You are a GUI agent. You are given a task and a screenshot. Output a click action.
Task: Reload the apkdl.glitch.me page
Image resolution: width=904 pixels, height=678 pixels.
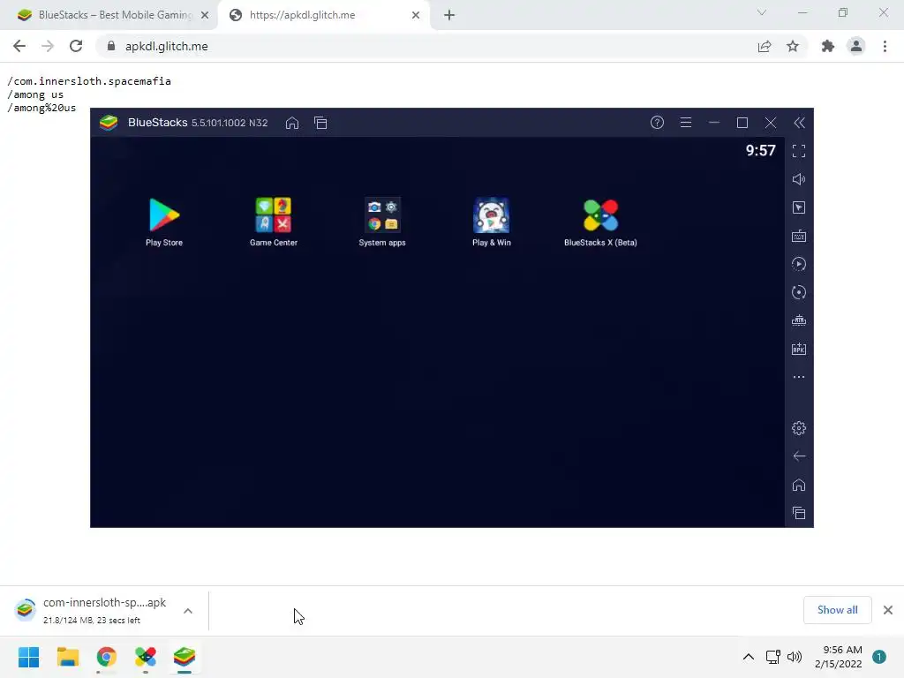pos(76,46)
